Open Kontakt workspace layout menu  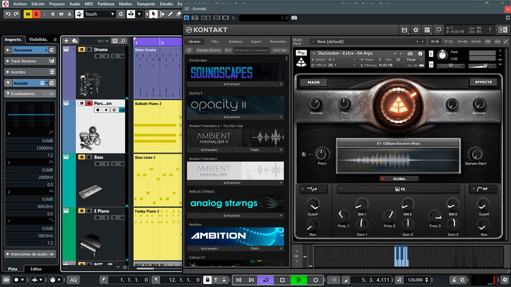[x=427, y=30]
